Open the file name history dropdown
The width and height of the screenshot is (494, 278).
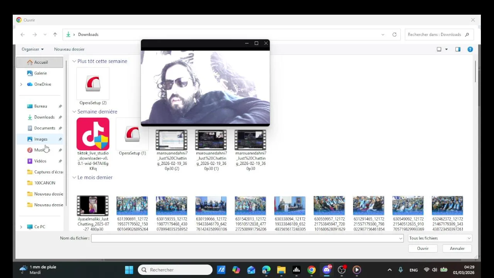[401, 238]
